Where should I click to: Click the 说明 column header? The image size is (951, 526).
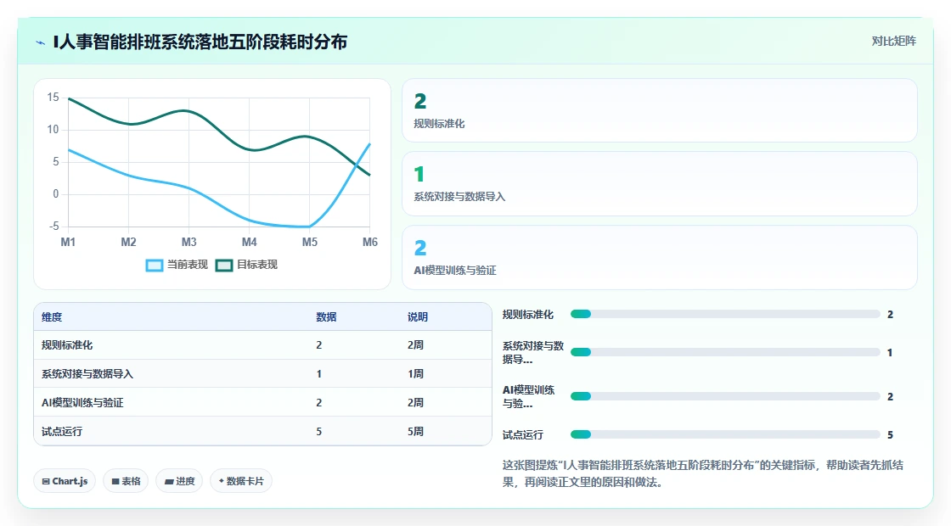418,317
